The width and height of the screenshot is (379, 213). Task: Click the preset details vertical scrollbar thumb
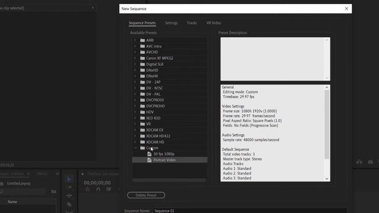(327, 124)
